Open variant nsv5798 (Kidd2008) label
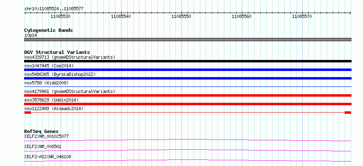 pos(46,83)
